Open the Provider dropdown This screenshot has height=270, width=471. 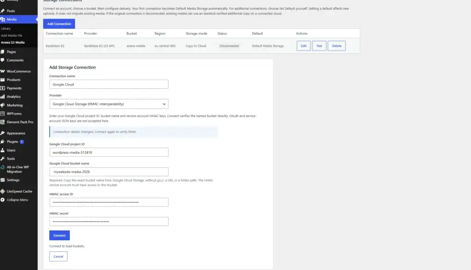tap(109, 104)
